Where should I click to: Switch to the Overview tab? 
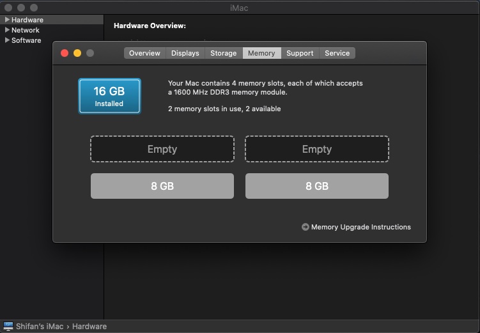click(144, 53)
